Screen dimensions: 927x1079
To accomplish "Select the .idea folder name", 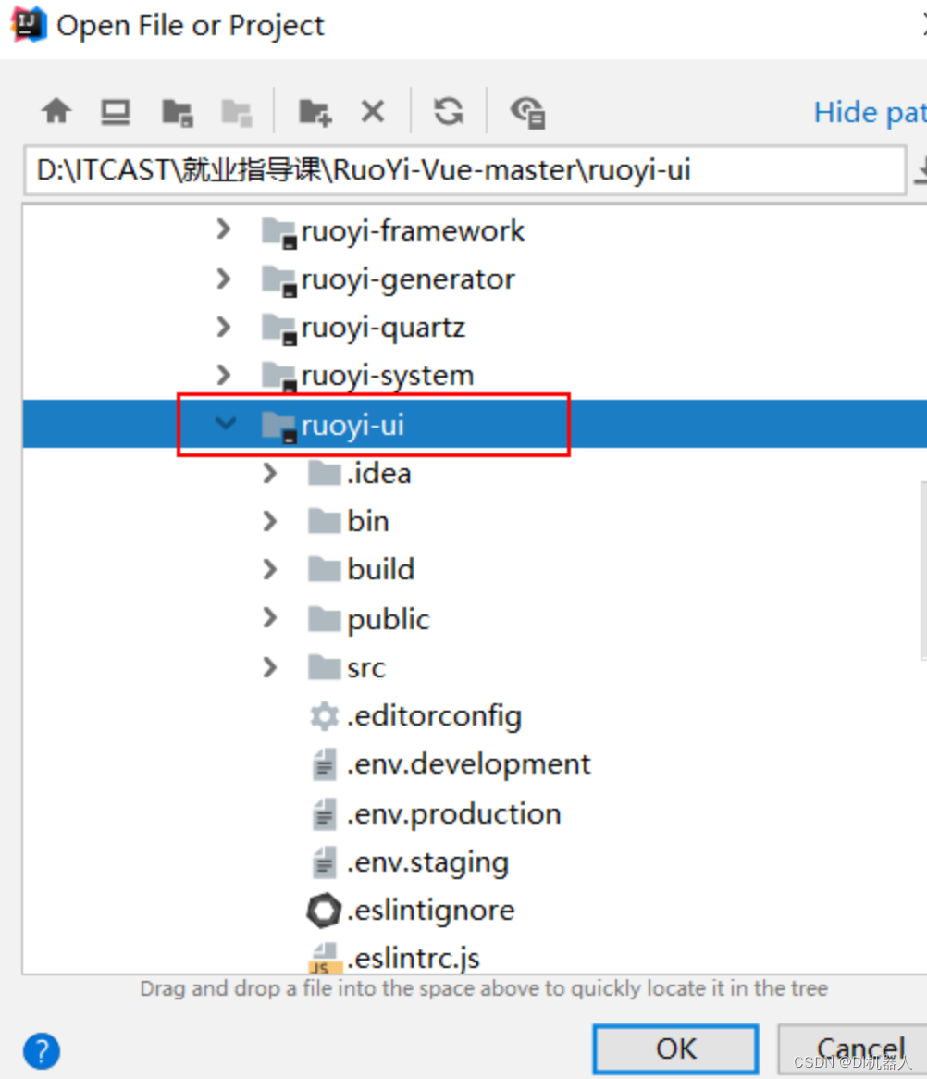I will [x=379, y=474].
